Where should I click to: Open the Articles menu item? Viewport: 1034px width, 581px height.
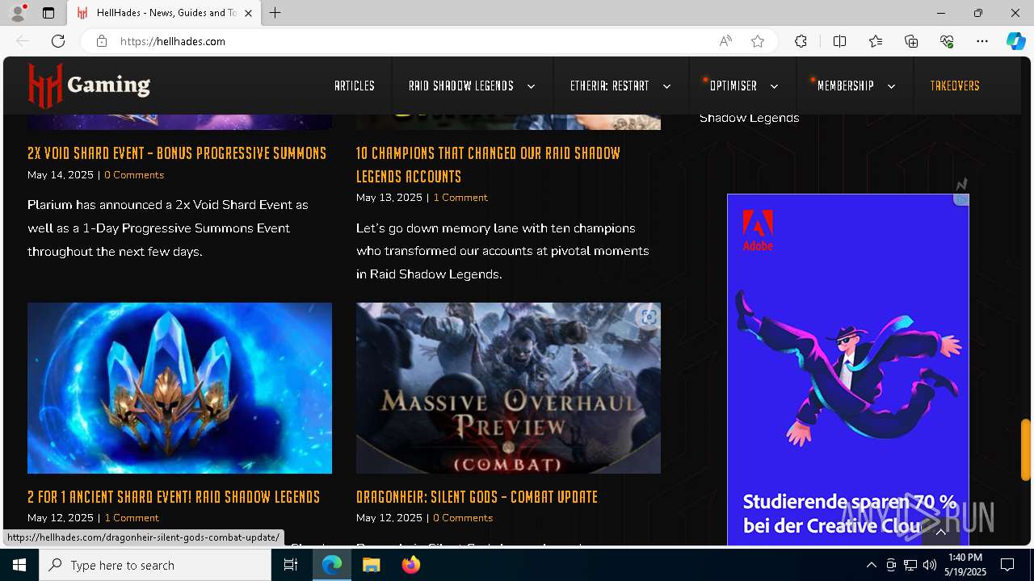[355, 86]
